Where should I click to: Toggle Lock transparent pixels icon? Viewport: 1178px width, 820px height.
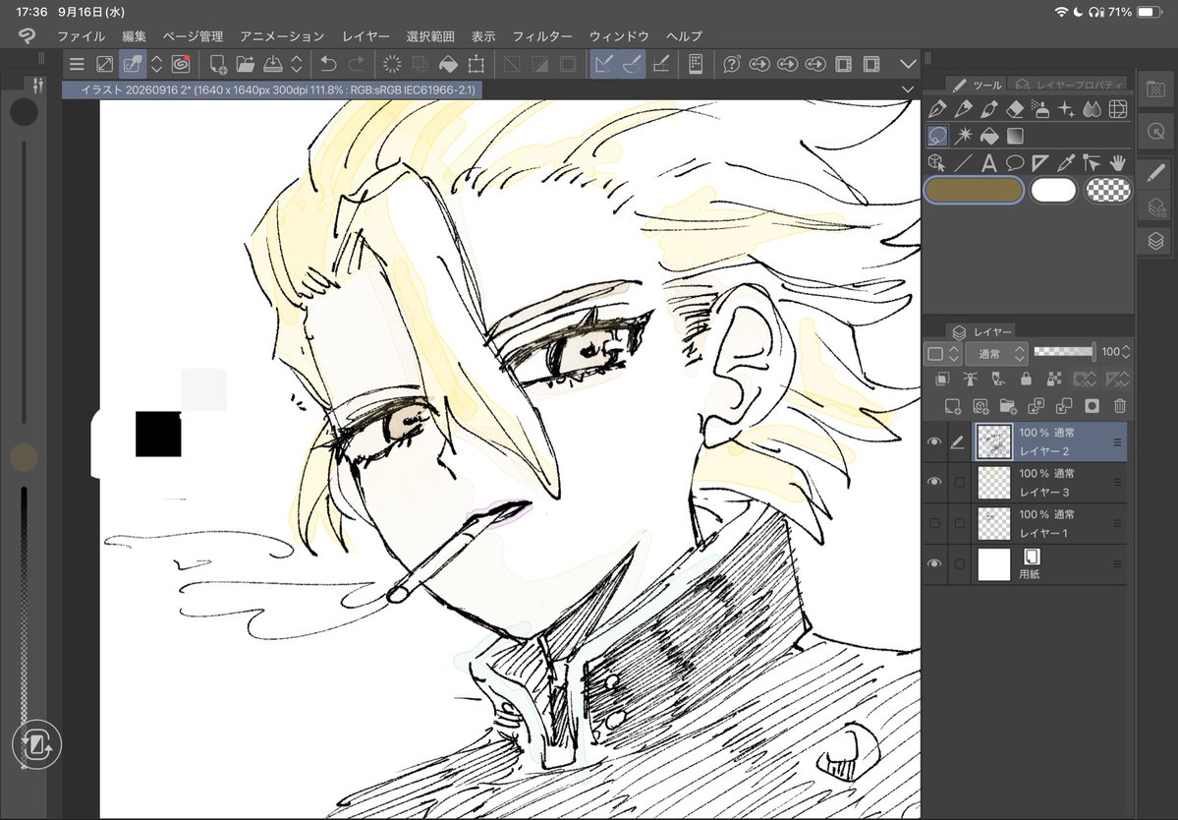click(1054, 379)
